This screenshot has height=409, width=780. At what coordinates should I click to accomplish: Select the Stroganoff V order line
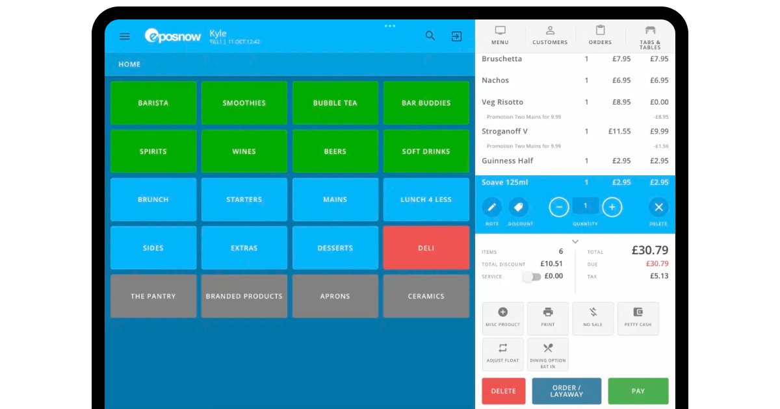tap(575, 131)
